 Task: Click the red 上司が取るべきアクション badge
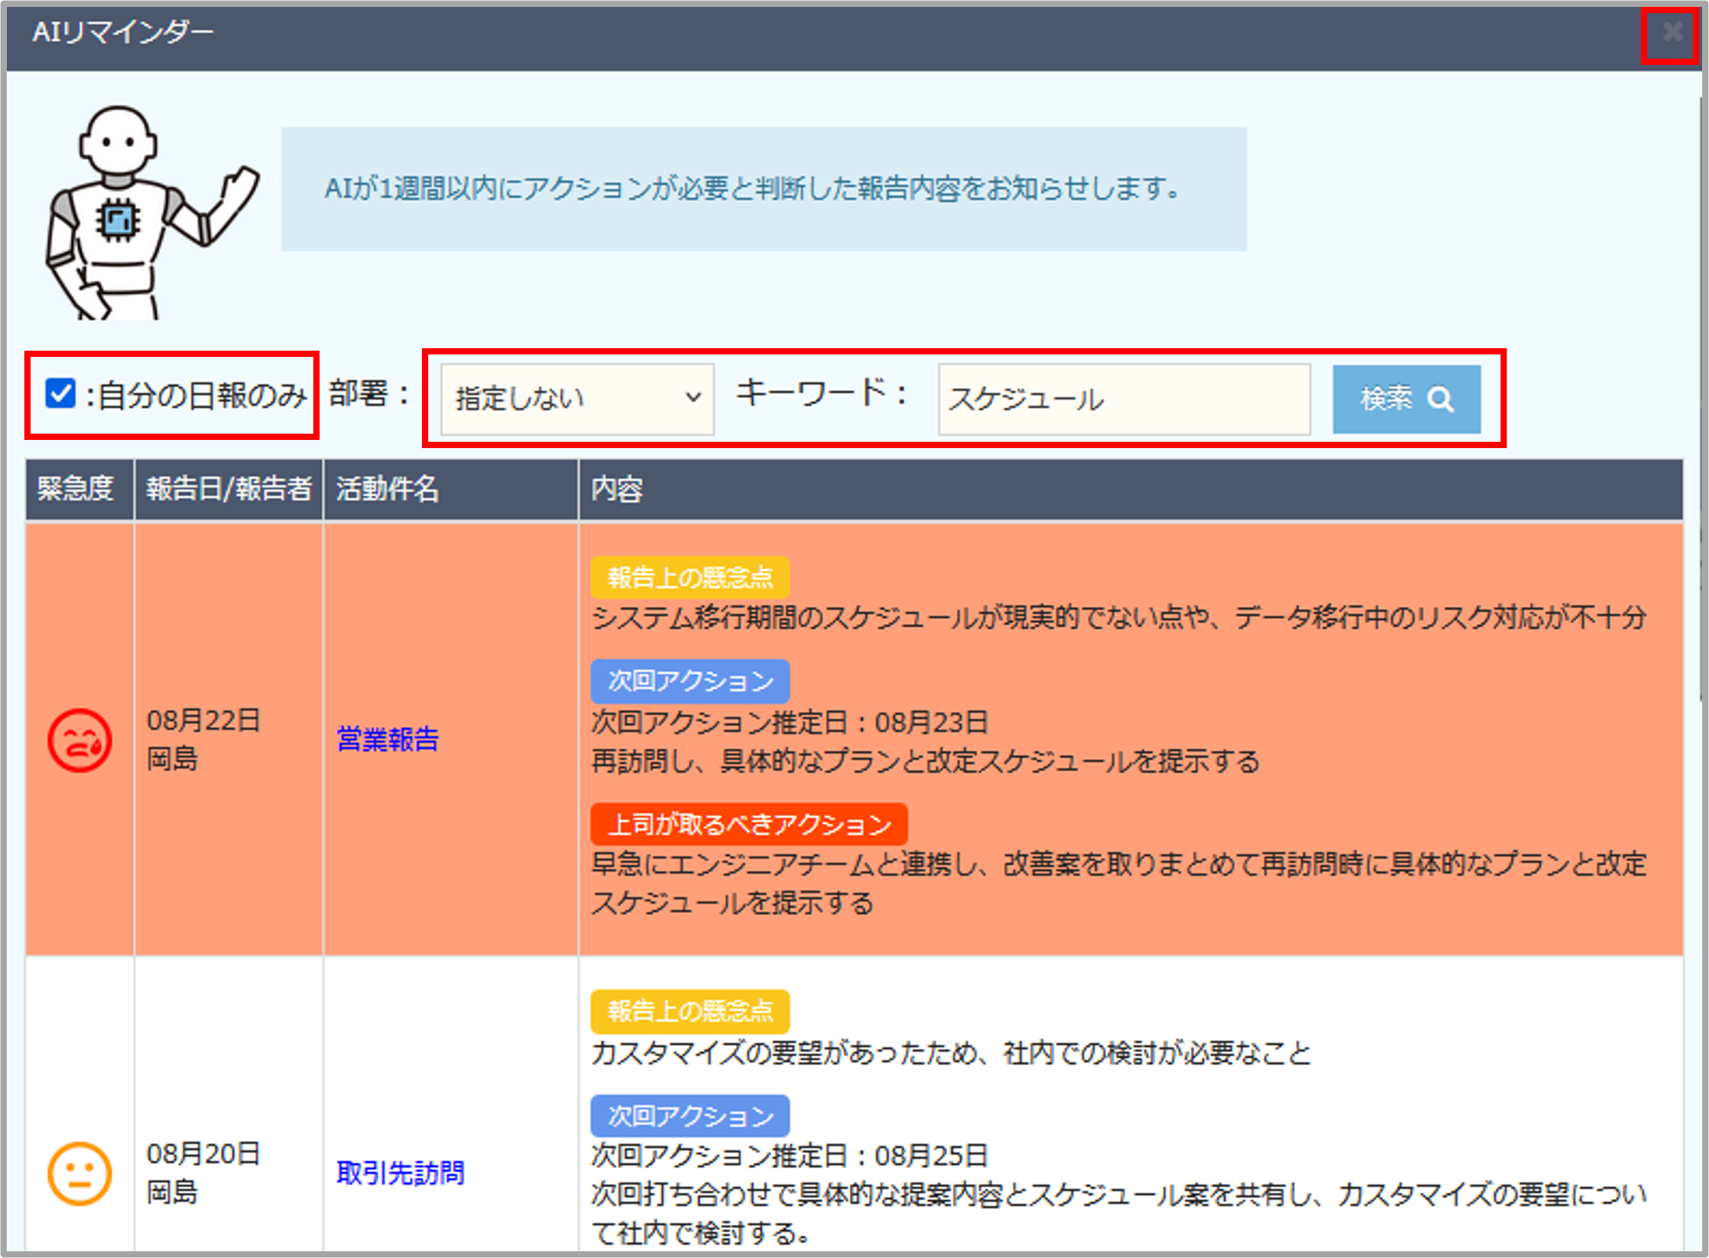(748, 825)
